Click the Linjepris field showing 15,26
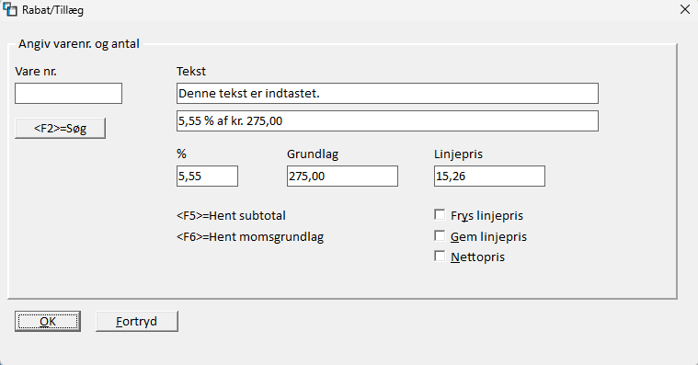The width and height of the screenshot is (698, 365). click(489, 177)
